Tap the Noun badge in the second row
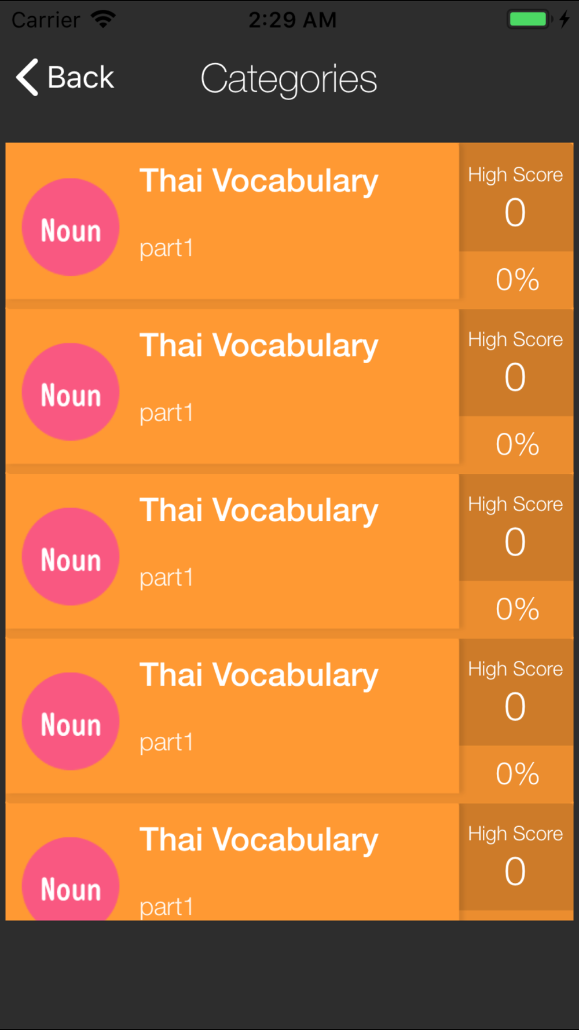Screen dimensions: 579x1030 click(71, 392)
